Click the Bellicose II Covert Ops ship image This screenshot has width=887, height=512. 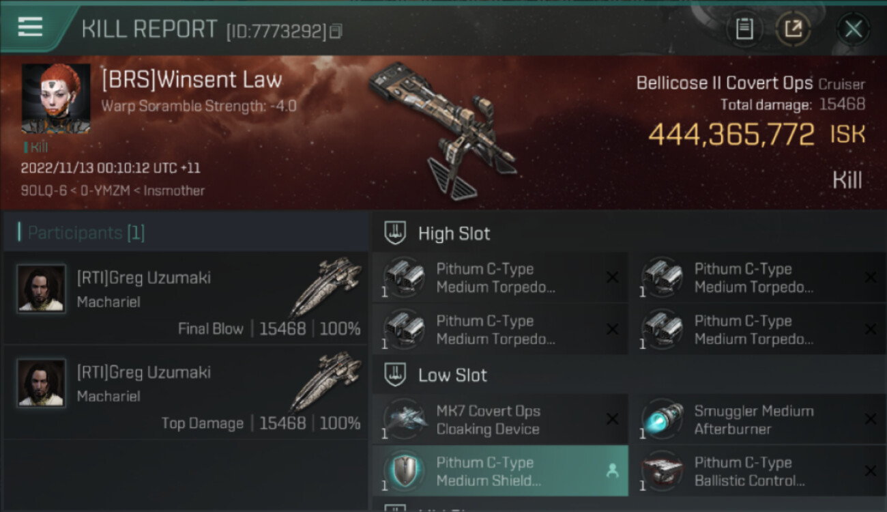(443, 130)
